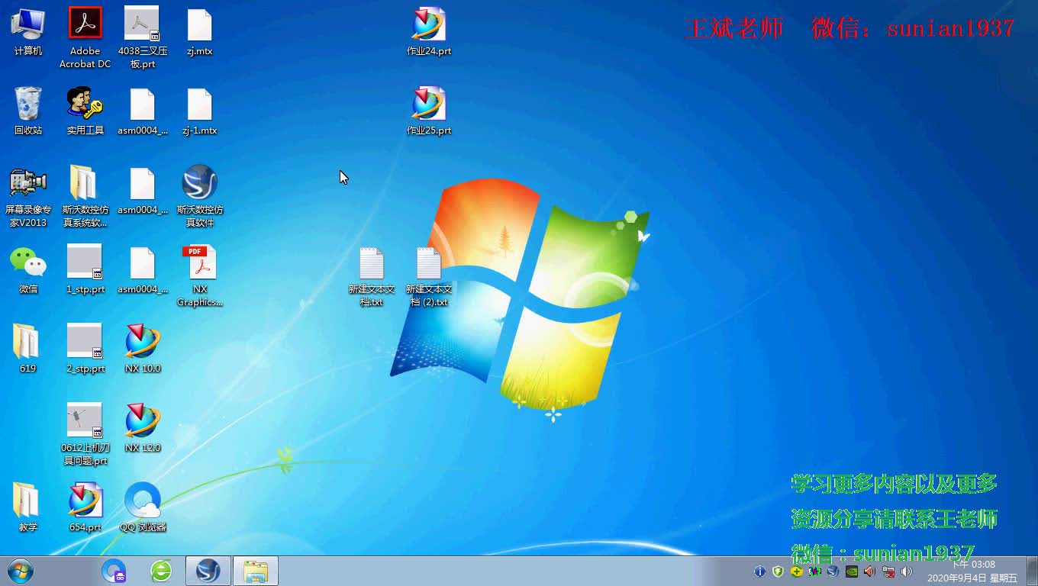Select the 作业25.prt file

[429, 111]
